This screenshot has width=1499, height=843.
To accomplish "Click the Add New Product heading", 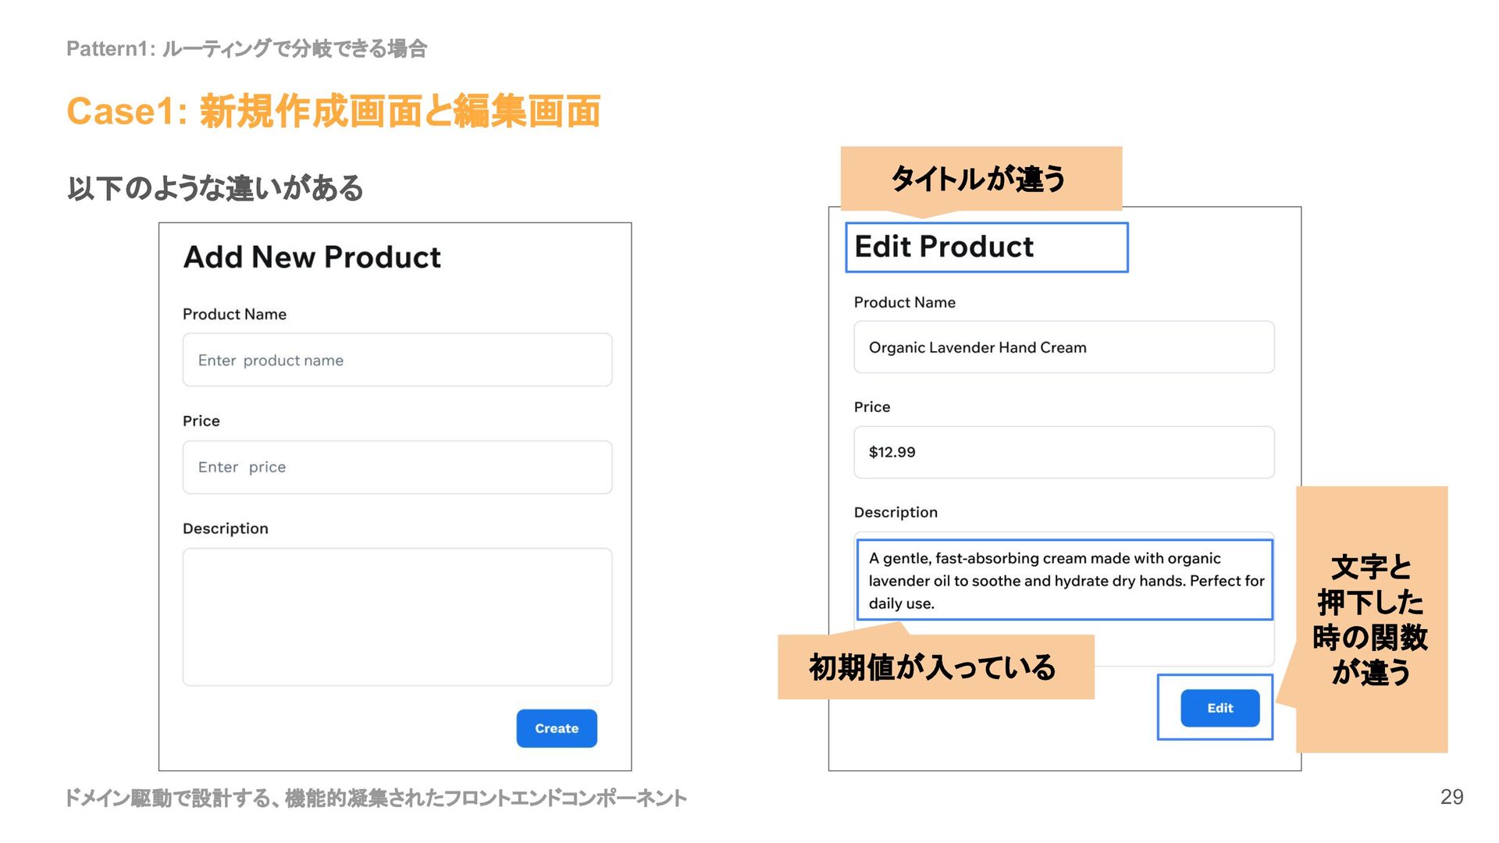I will pyautogui.click(x=312, y=257).
